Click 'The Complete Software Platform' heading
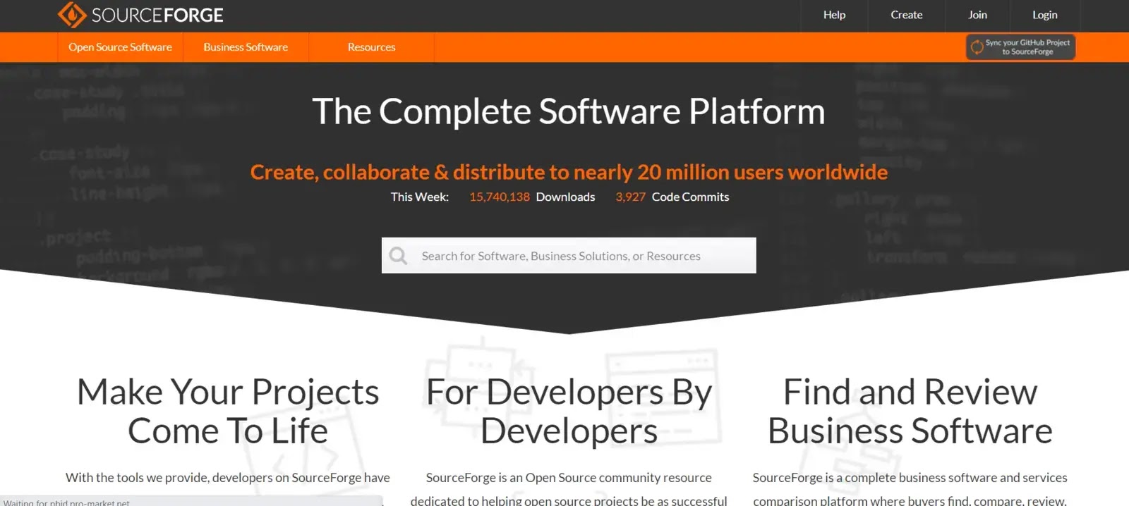 click(569, 111)
